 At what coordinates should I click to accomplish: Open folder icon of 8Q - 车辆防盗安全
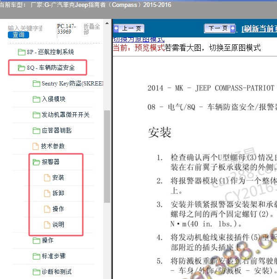21,68
